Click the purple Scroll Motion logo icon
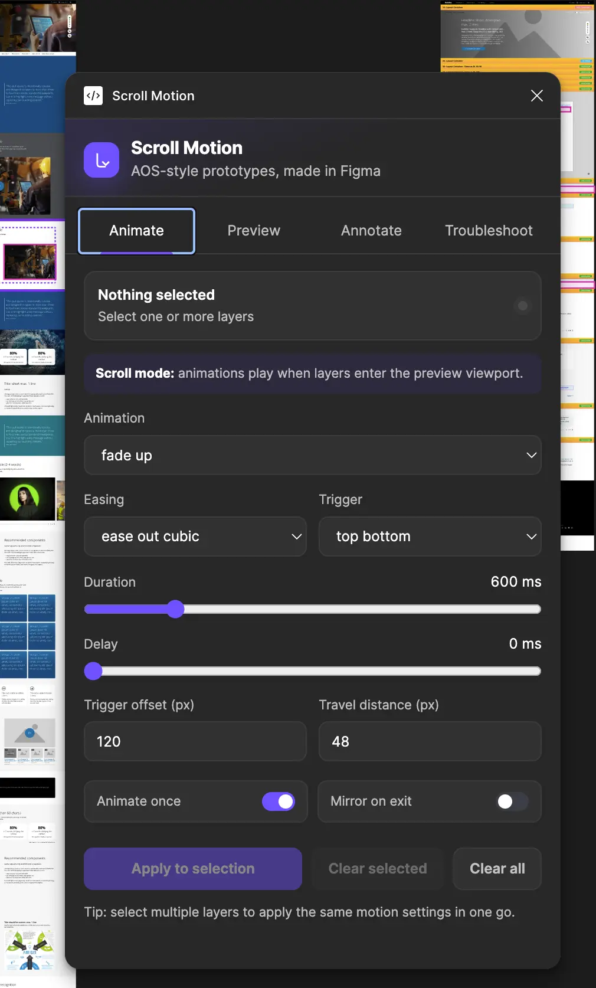The height and width of the screenshot is (988, 596). (x=101, y=160)
